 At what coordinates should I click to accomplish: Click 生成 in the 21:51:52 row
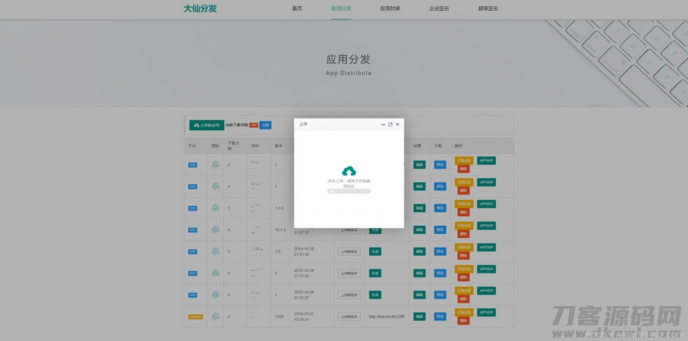tap(375, 273)
